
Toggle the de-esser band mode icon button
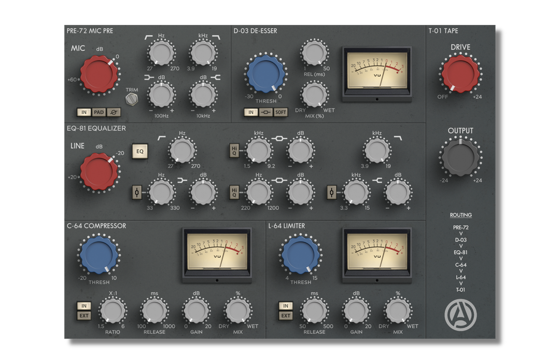tap(265, 112)
